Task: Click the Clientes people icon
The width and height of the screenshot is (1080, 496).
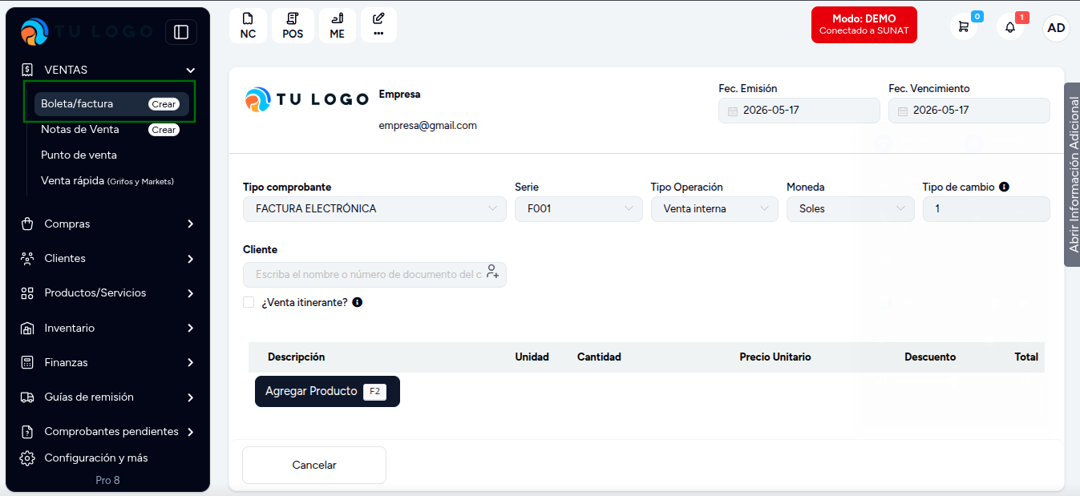Action: click(27, 258)
